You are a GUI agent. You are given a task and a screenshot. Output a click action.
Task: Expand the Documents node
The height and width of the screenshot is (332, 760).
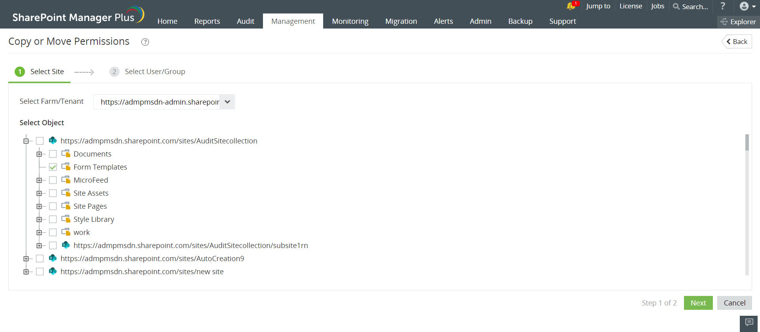coord(39,154)
